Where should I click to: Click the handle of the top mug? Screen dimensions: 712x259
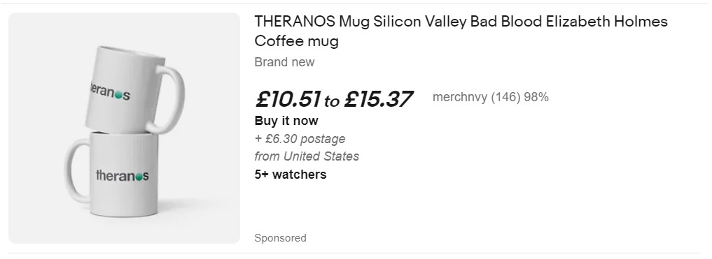[167, 99]
